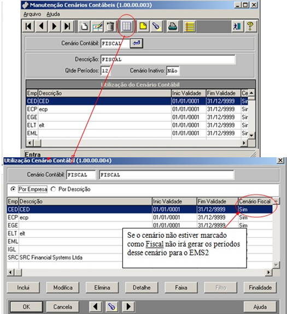Click the yellow lined list toolbar icon

[x=189, y=26]
